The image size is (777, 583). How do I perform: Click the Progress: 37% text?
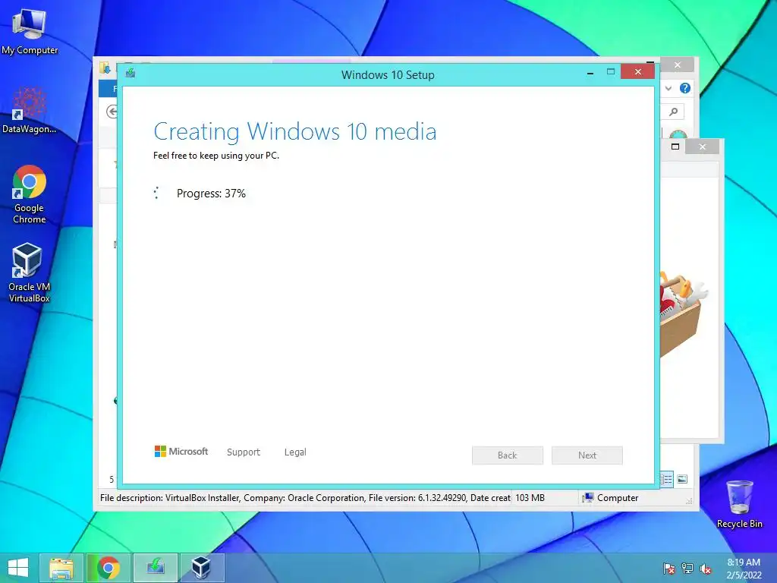(x=211, y=194)
